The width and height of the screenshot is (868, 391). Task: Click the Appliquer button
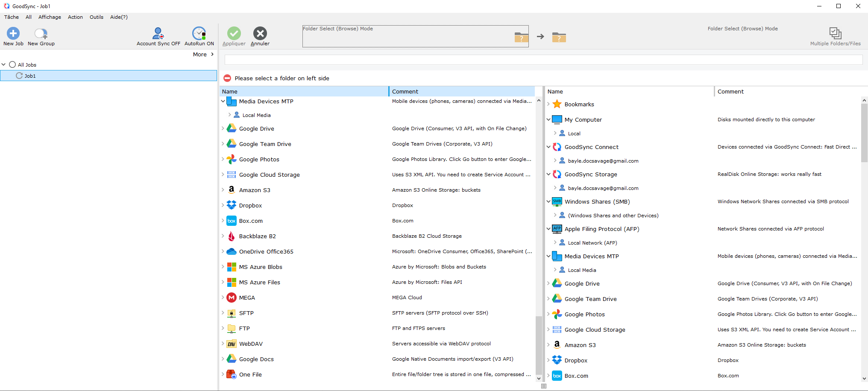click(x=234, y=36)
